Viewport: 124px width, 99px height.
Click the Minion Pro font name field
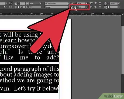click(56, 4)
